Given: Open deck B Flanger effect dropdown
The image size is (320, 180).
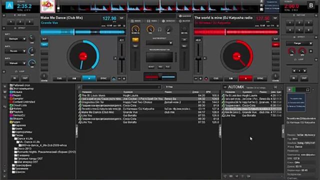Looking at the screenshot, I should [x=299, y=43].
